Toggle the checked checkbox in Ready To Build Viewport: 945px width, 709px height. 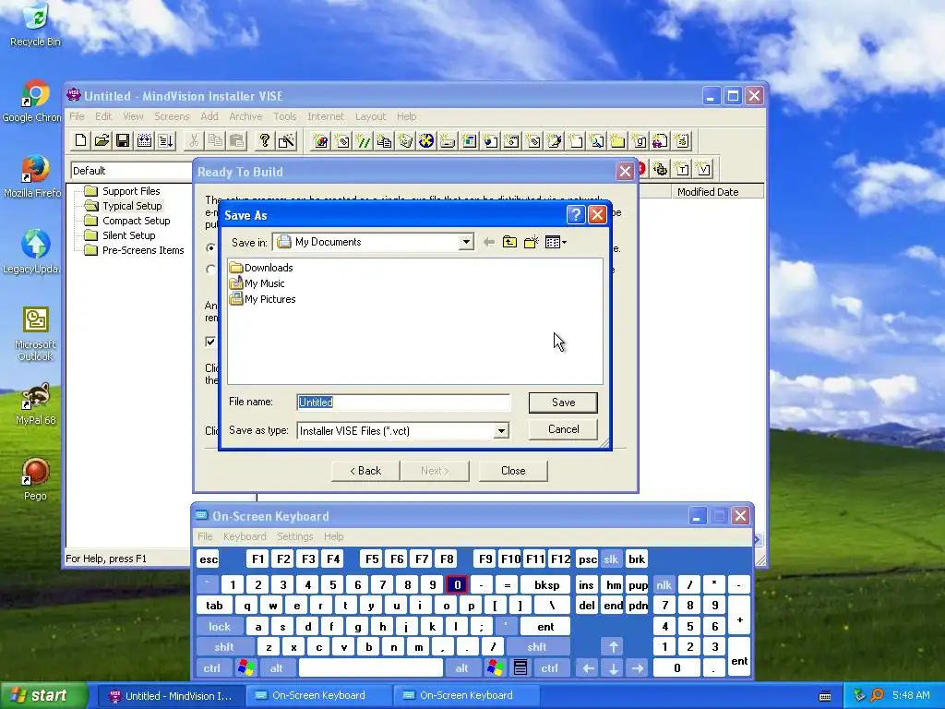point(210,342)
